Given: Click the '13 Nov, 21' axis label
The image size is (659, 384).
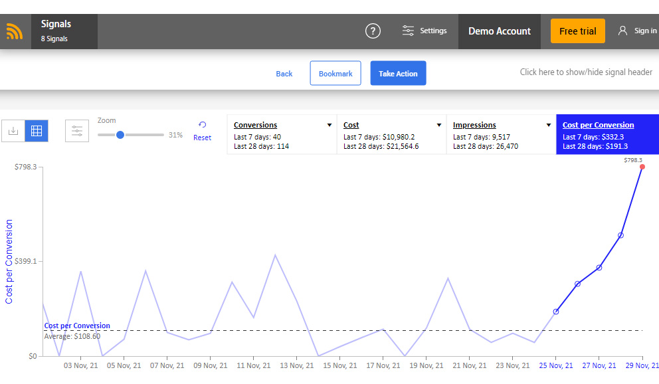Looking at the screenshot, I should tap(297, 365).
